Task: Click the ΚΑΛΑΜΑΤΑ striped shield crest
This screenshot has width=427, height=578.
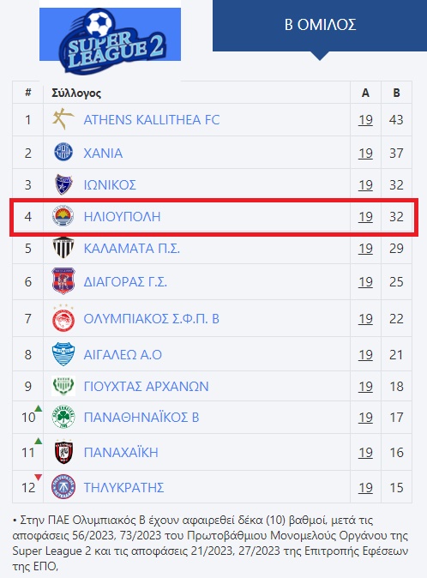Action: tap(63, 247)
